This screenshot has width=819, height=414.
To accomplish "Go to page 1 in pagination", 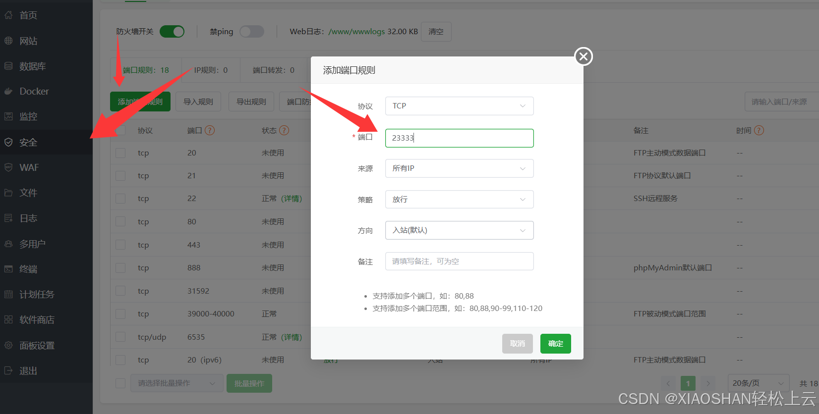I will click(688, 383).
